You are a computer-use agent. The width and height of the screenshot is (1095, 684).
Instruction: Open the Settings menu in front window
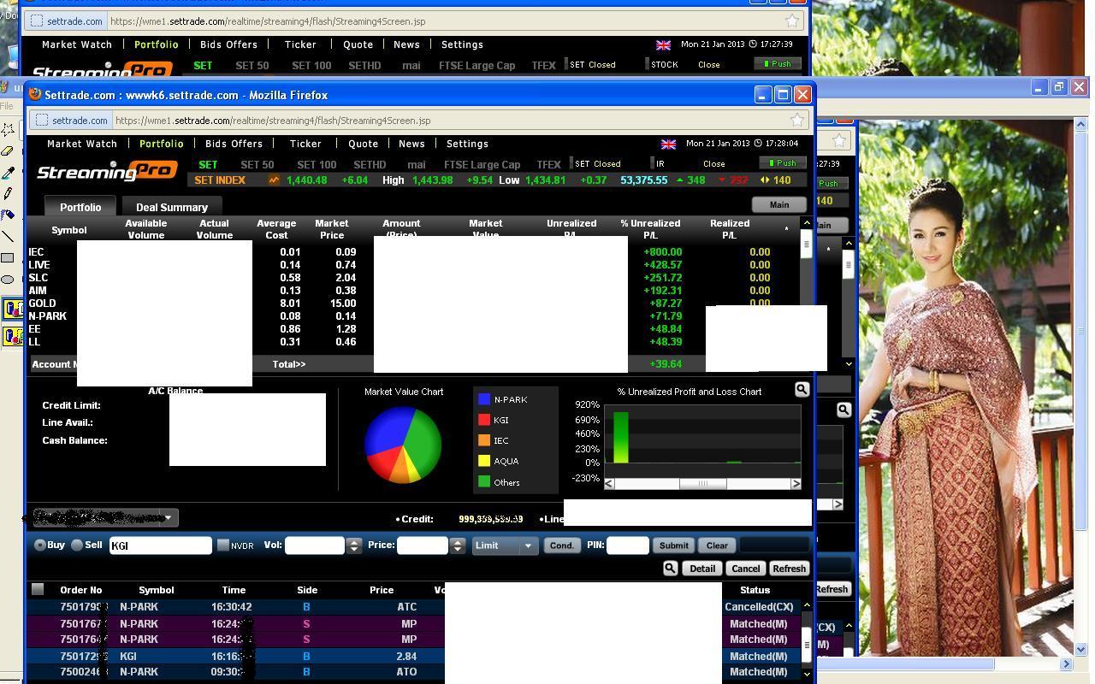467,144
